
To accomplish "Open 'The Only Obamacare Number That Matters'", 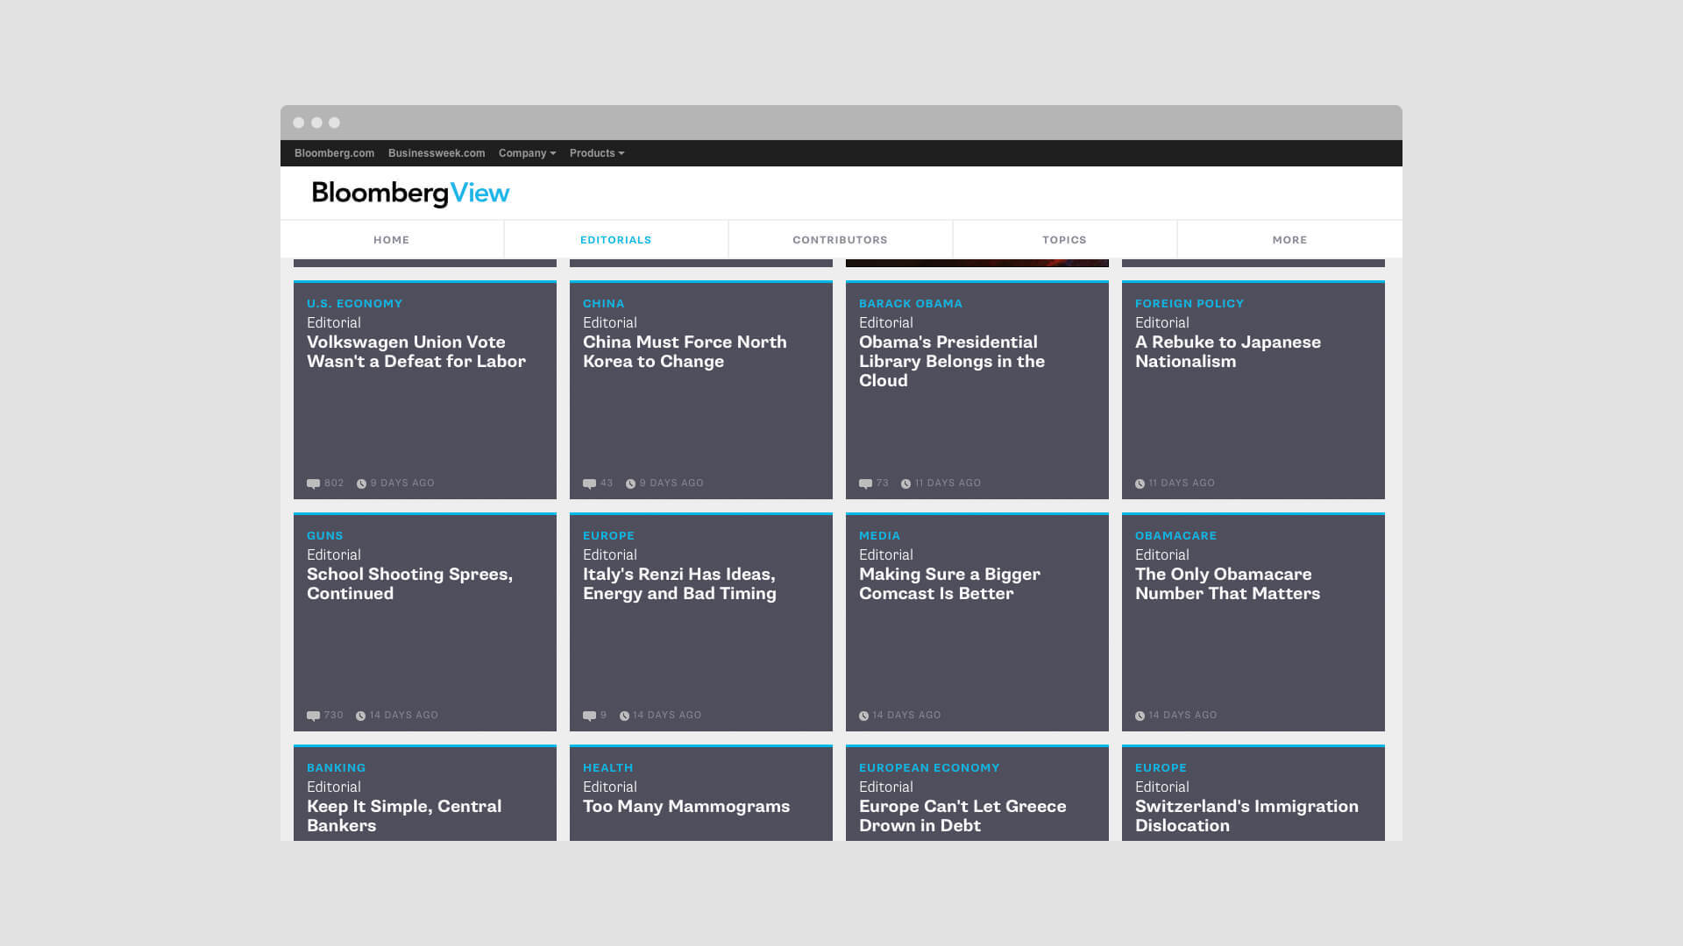I will [x=1227, y=584].
